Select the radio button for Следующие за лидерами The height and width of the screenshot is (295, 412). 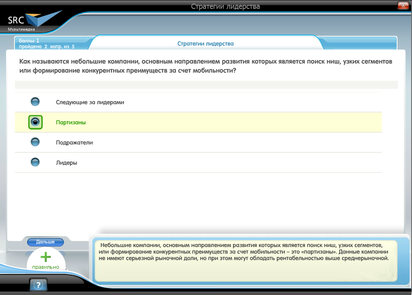coord(35,102)
